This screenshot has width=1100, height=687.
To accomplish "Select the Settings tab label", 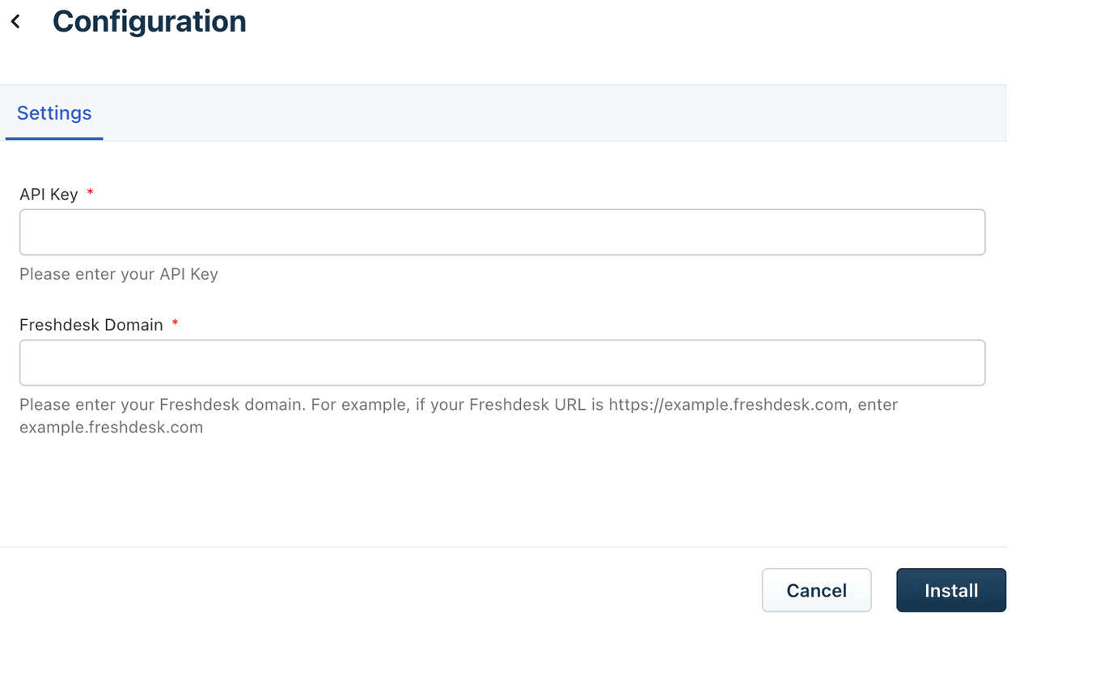I will tap(53, 113).
